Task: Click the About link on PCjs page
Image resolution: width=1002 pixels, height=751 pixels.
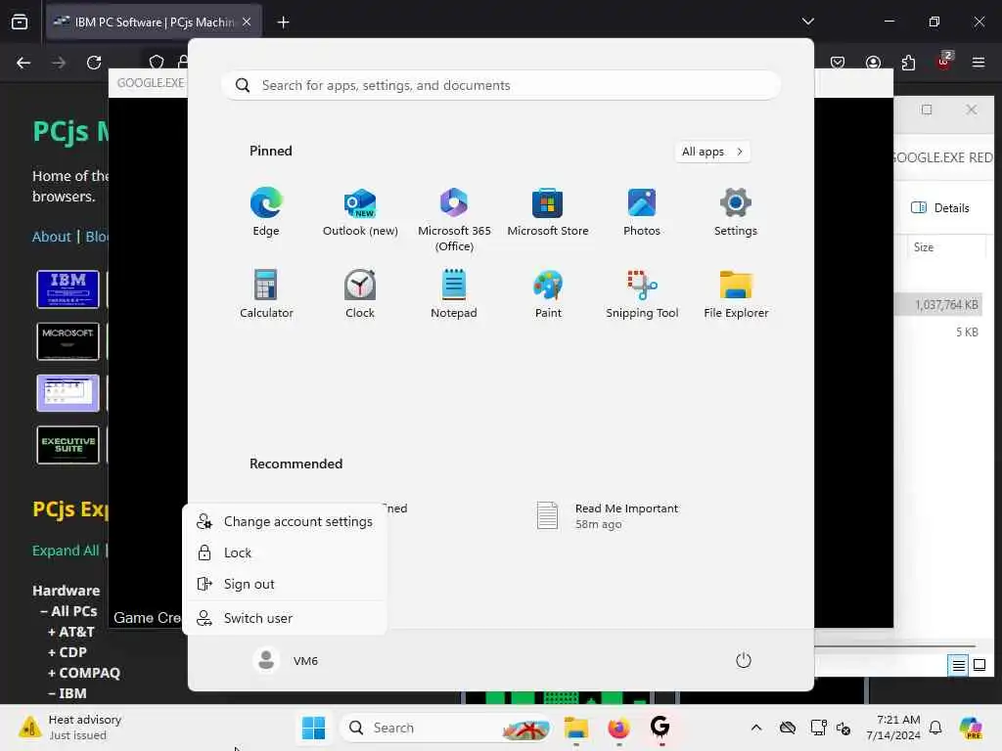Action: click(x=51, y=237)
